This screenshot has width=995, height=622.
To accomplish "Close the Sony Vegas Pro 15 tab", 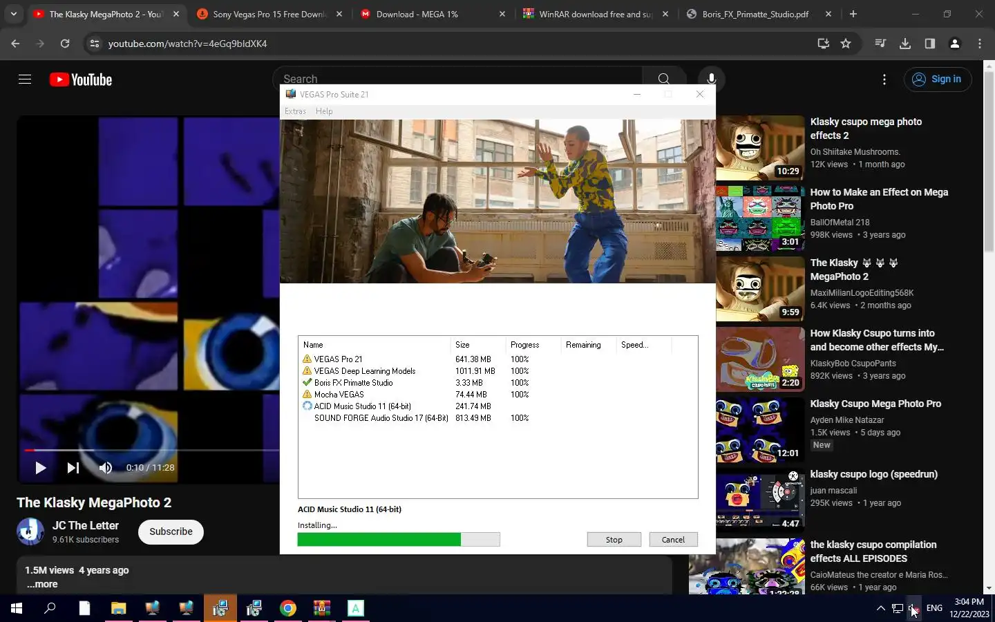I will [x=339, y=14].
